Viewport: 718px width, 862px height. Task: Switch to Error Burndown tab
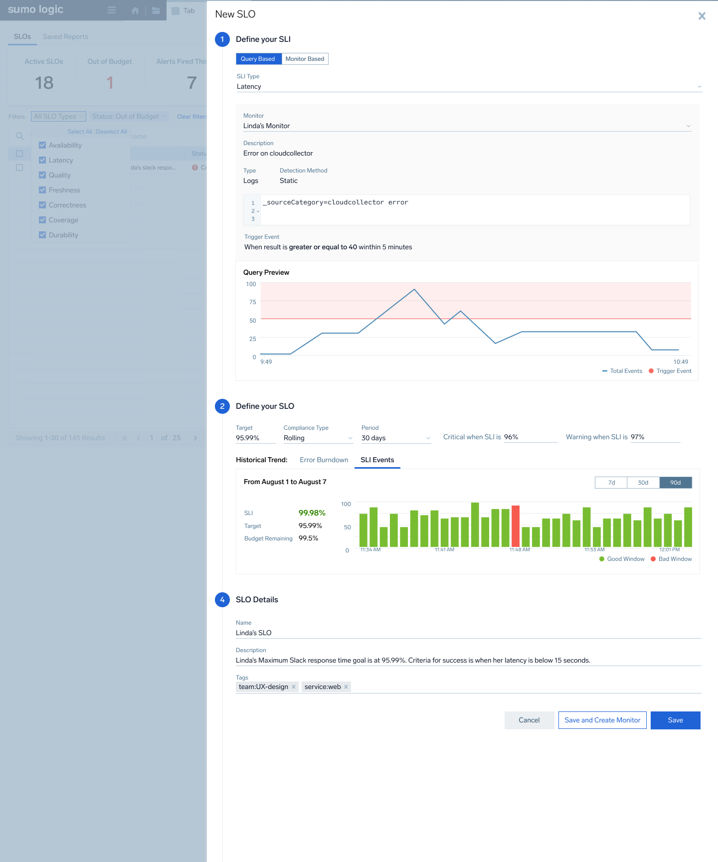tap(324, 460)
